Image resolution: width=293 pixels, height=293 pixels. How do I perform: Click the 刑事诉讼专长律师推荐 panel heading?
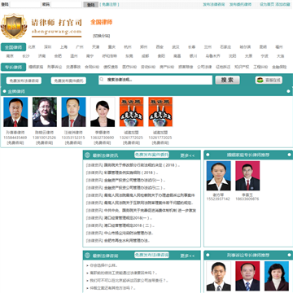248,255
